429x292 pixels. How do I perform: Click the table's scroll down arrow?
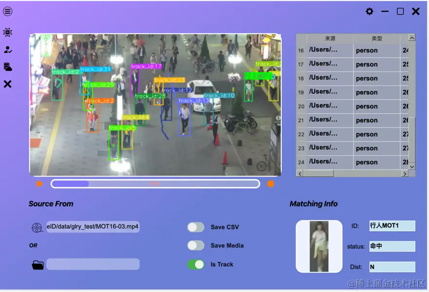412,166
